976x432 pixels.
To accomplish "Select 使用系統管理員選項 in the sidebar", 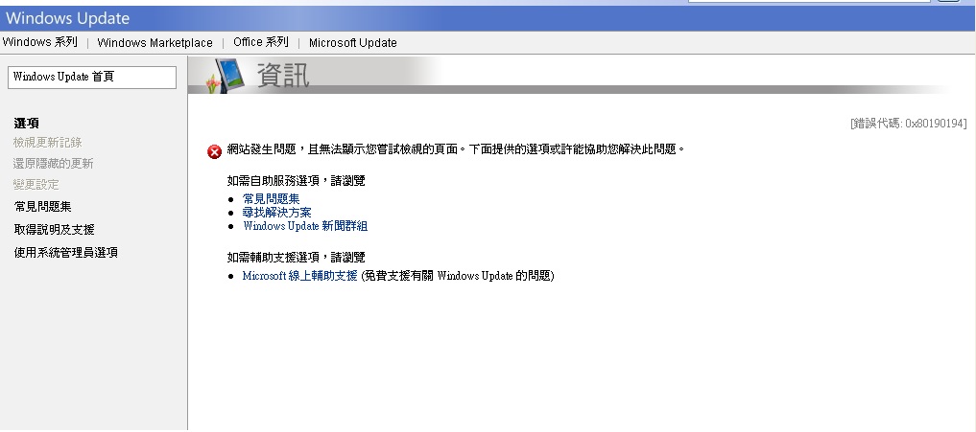I will tap(65, 252).
